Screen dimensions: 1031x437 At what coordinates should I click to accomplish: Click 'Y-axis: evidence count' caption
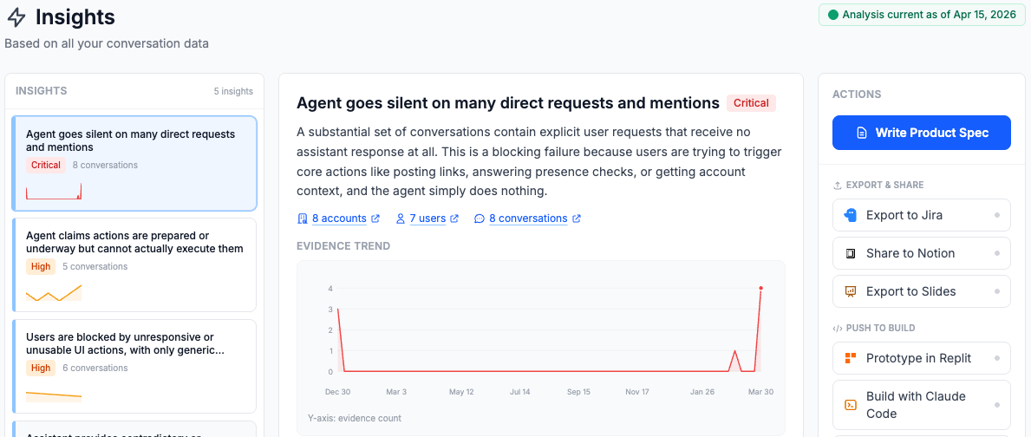pyautogui.click(x=355, y=418)
